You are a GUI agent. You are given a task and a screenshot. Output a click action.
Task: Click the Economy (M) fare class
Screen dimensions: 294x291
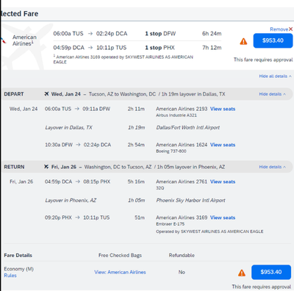tap(18, 269)
